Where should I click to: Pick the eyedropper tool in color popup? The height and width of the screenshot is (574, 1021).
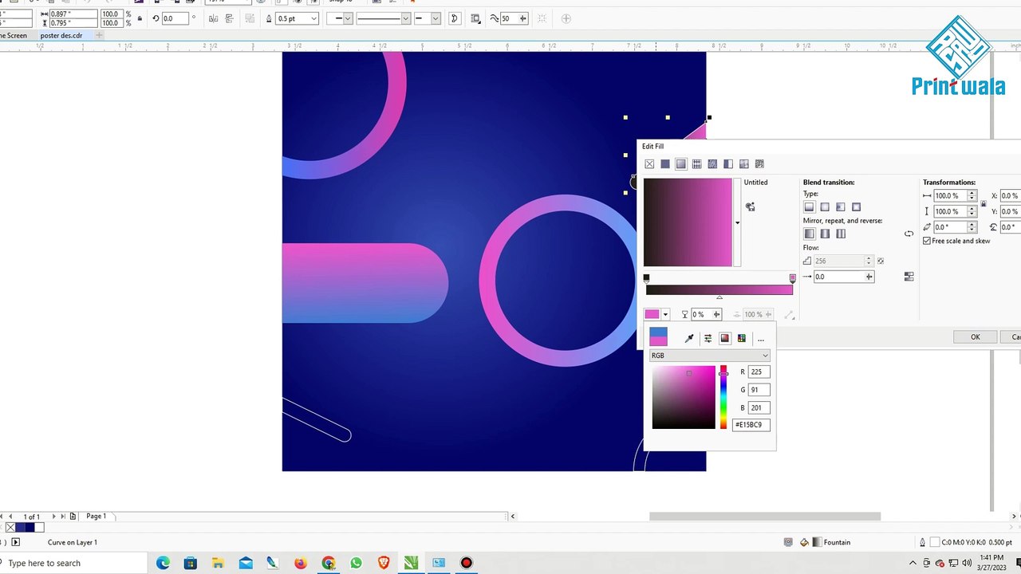tap(689, 339)
